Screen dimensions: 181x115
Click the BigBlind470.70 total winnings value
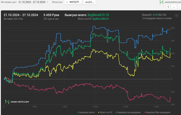click(x=98, y=15)
